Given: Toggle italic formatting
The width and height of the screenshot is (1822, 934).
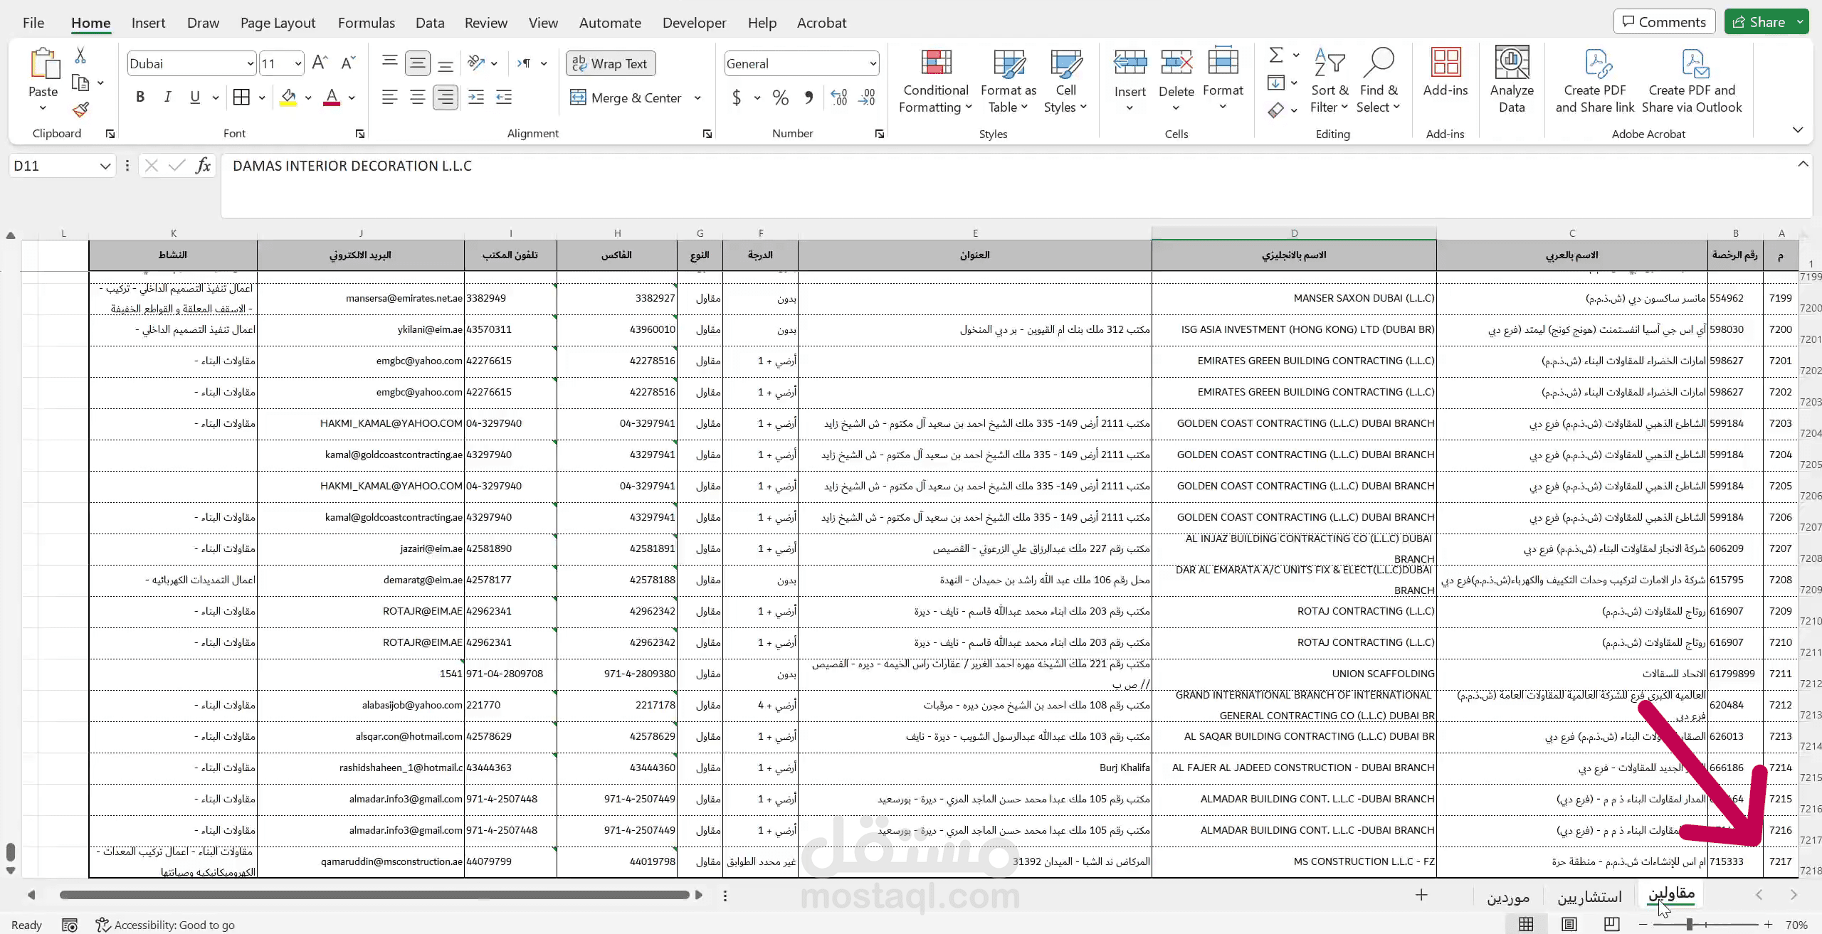Looking at the screenshot, I should pyautogui.click(x=167, y=97).
